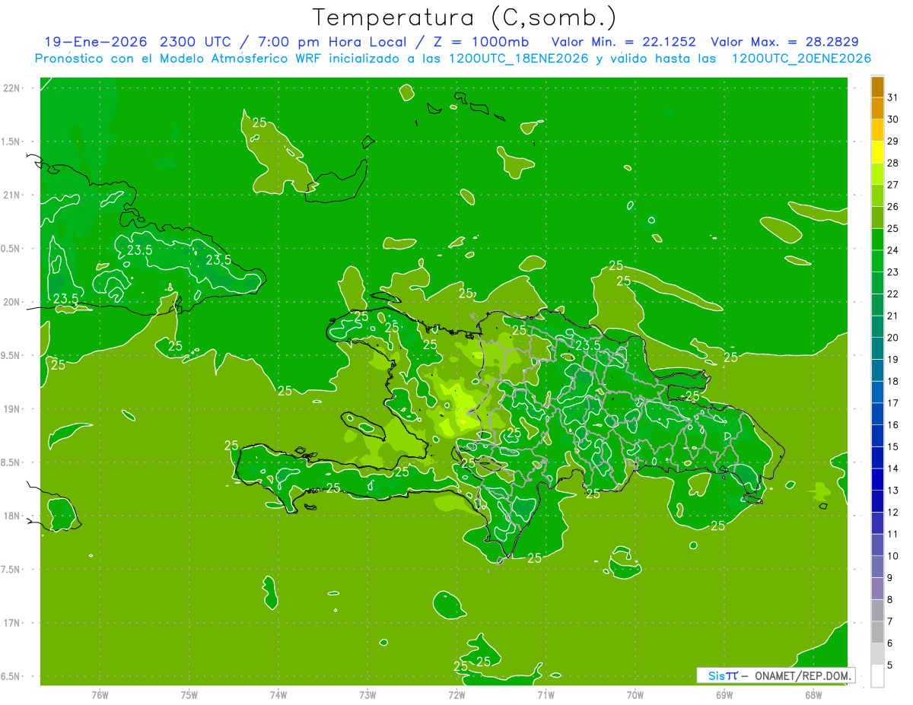The image size is (913, 705).
Task: Click the "SisPI - ONAMET/REP.DOM." credit box
Action: pos(775,675)
